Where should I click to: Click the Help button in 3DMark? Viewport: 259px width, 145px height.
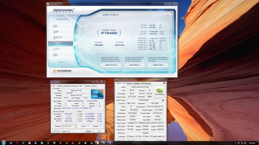(x=167, y=15)
